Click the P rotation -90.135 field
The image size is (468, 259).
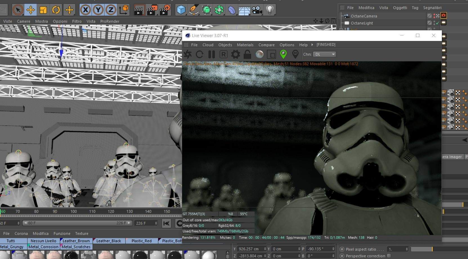coord(320,249)
